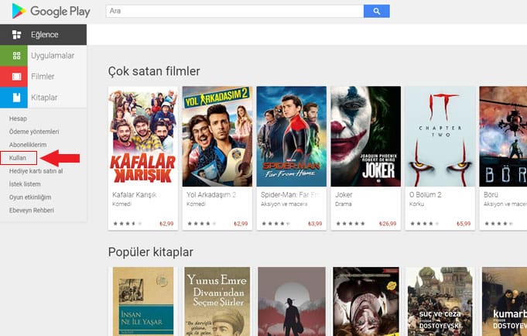The image size is (527, 336).
Task: Open the Joker movie poster
Action: [x=366, y=136]
